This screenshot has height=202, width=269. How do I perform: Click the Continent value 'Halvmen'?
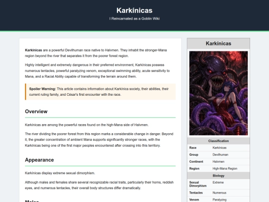click(218, 162)
